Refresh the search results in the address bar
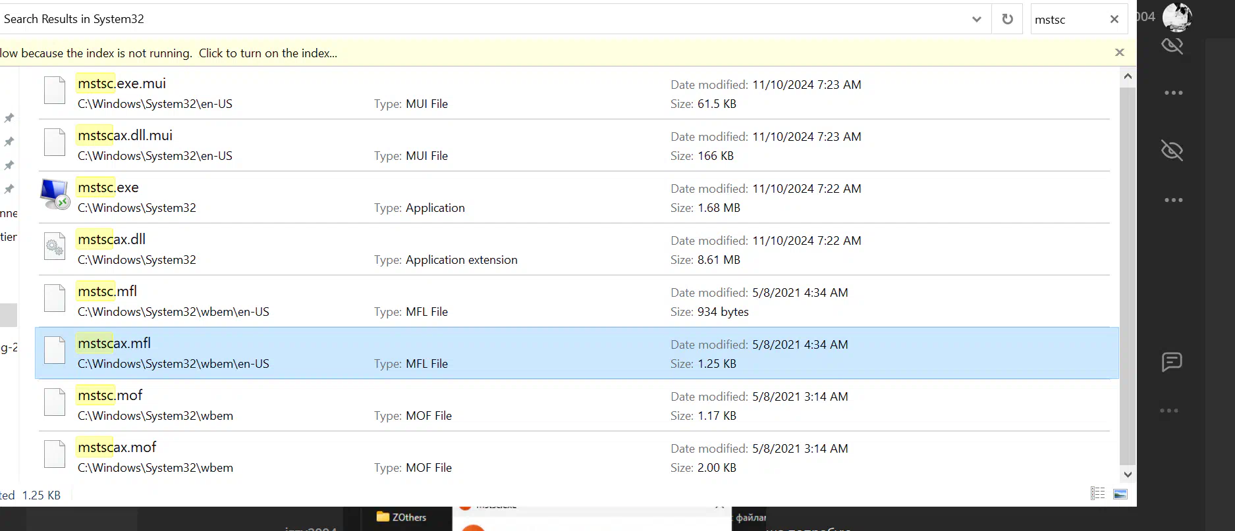 point(1007,19)
